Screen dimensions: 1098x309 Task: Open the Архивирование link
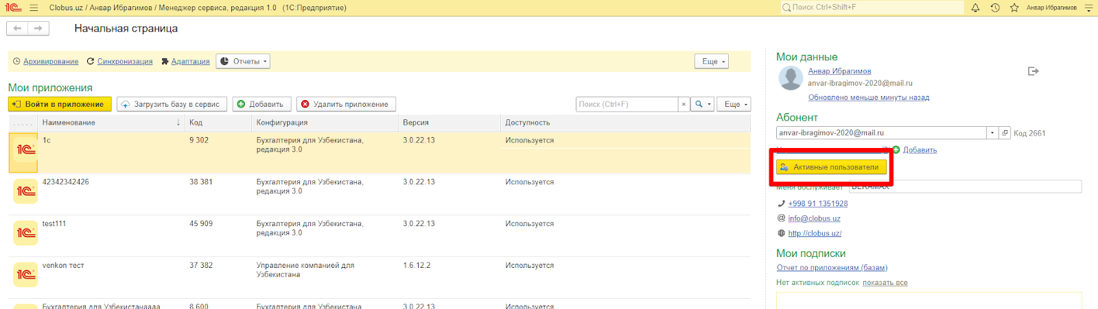pyautogui.click(x=51, y=62)
